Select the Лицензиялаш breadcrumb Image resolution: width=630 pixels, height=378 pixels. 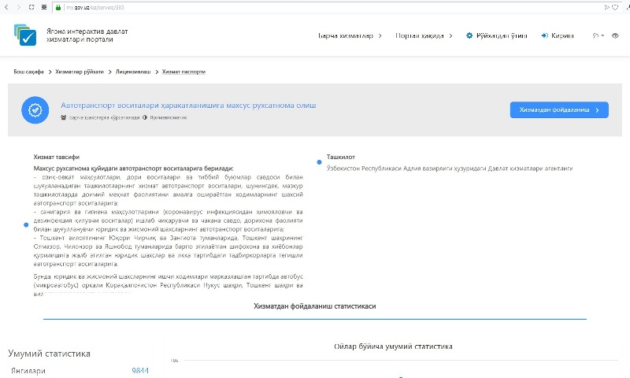click(x=132, y=72)
